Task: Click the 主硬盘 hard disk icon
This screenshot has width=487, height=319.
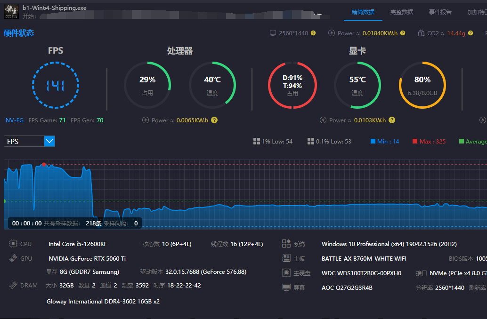Action: pos(286,273)
